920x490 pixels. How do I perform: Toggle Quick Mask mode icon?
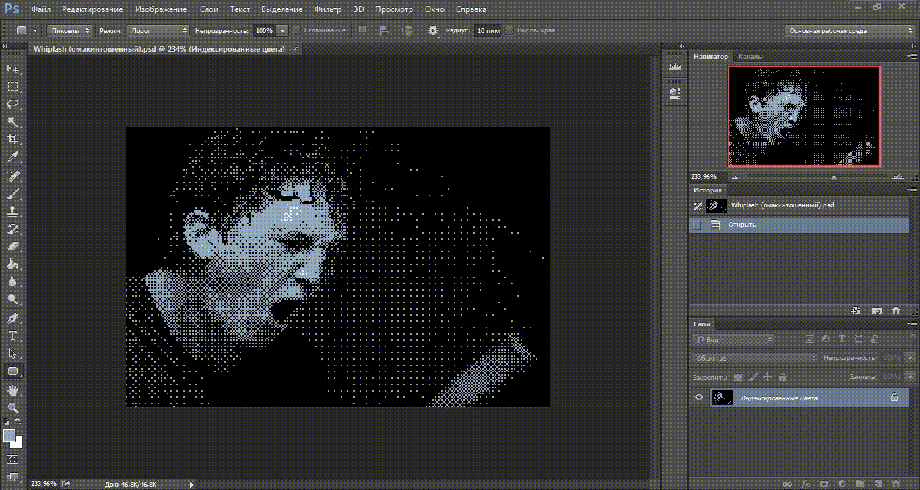tap(13, 460)
